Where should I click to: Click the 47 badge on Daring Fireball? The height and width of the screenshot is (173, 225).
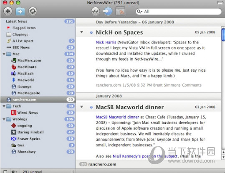(71, 132)
